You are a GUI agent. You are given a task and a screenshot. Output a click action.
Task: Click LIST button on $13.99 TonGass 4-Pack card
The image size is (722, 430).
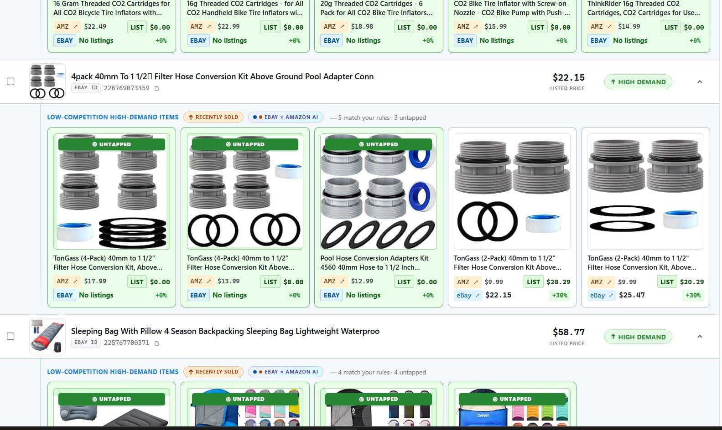click(x=270, y=282)
